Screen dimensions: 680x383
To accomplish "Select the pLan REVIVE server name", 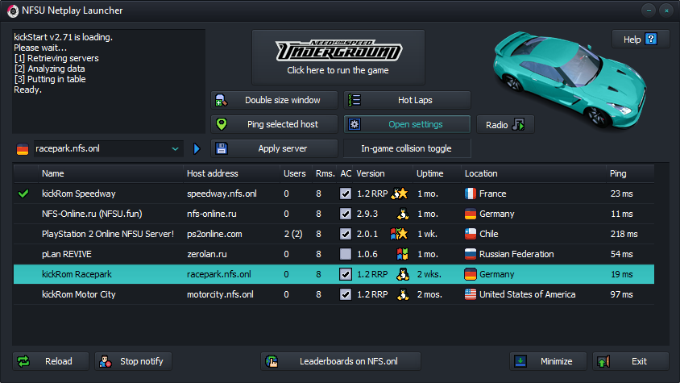I will pyautogui.click(x=66, y=254).
